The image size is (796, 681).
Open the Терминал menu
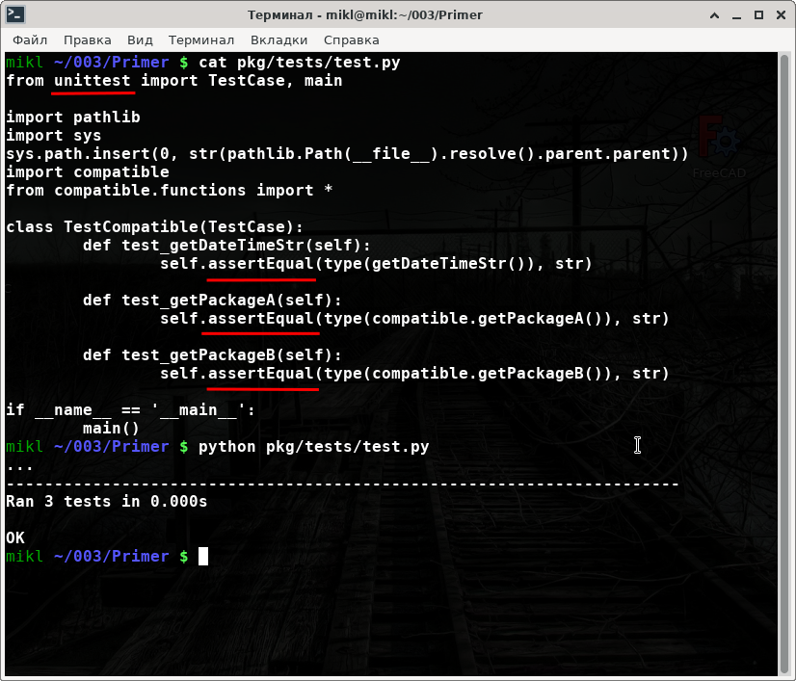click(x=201, y=39)
